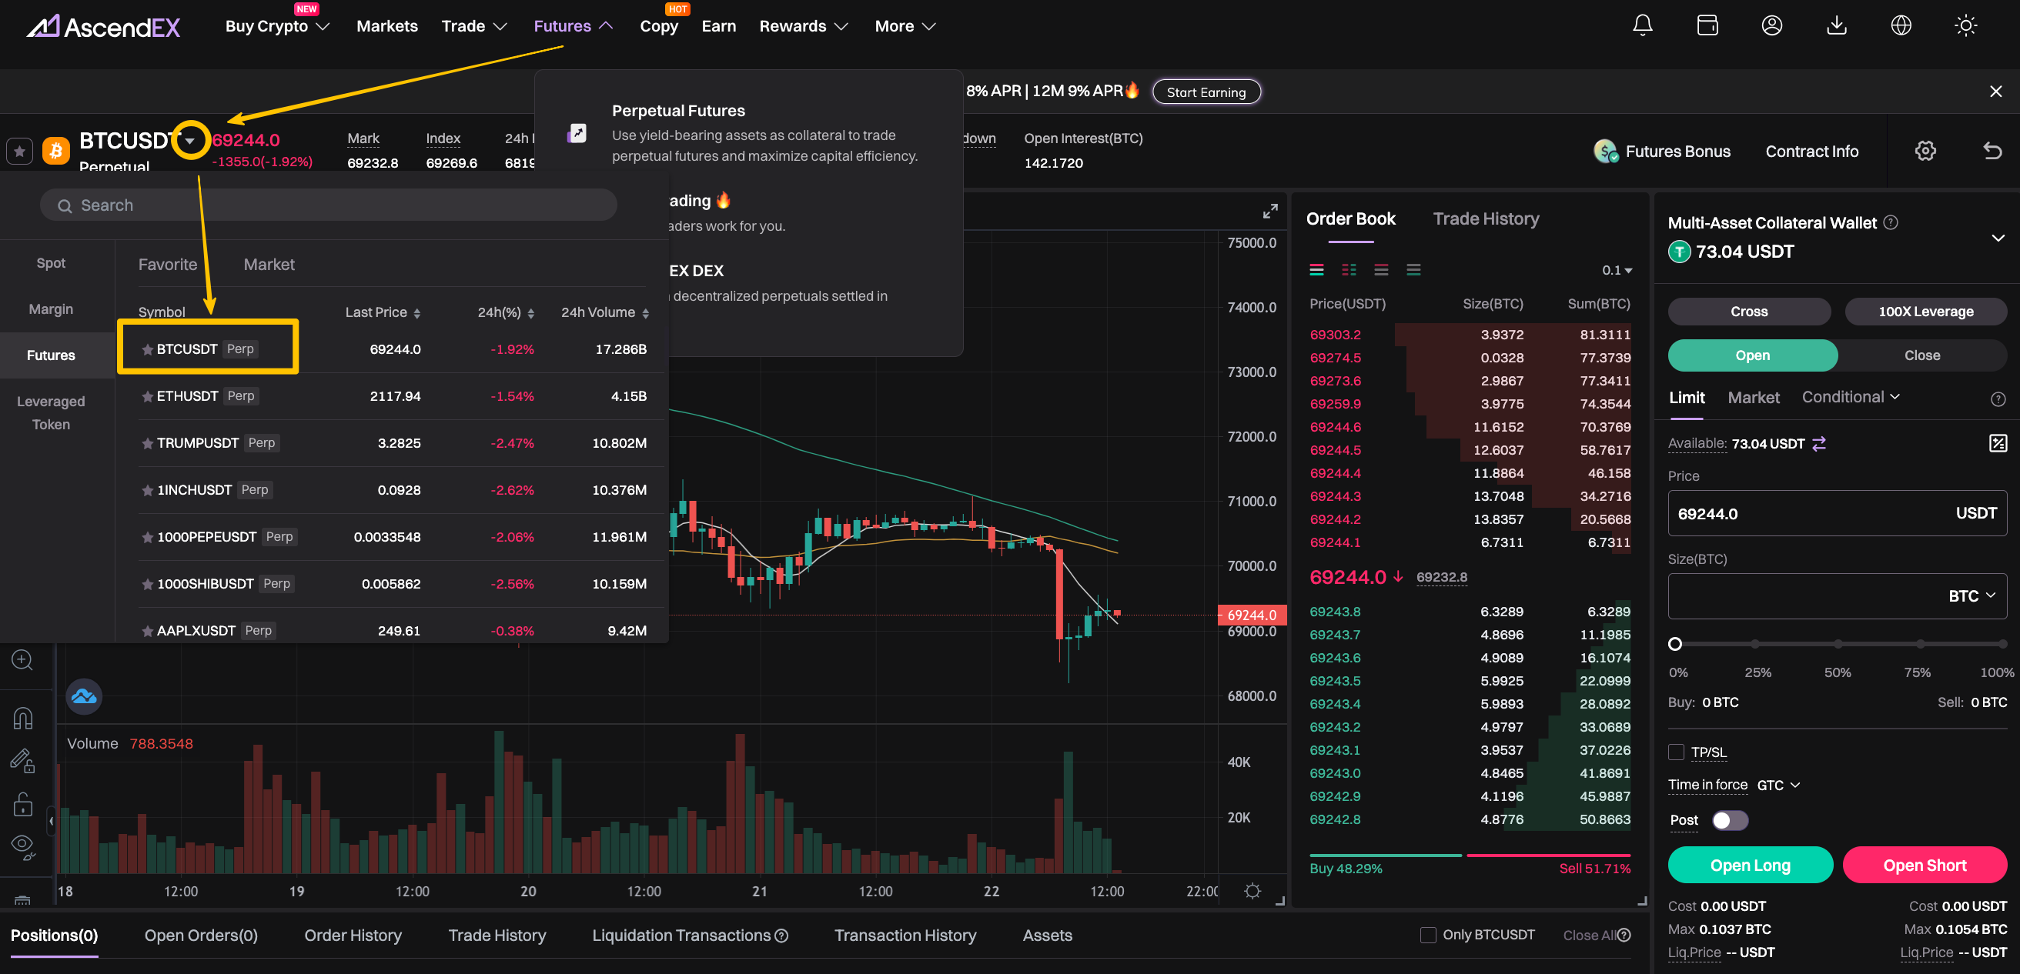This screenshot has height=974, width=2020.
Task: Enable the TP/SL checkbox
Action: point(1676,752)
